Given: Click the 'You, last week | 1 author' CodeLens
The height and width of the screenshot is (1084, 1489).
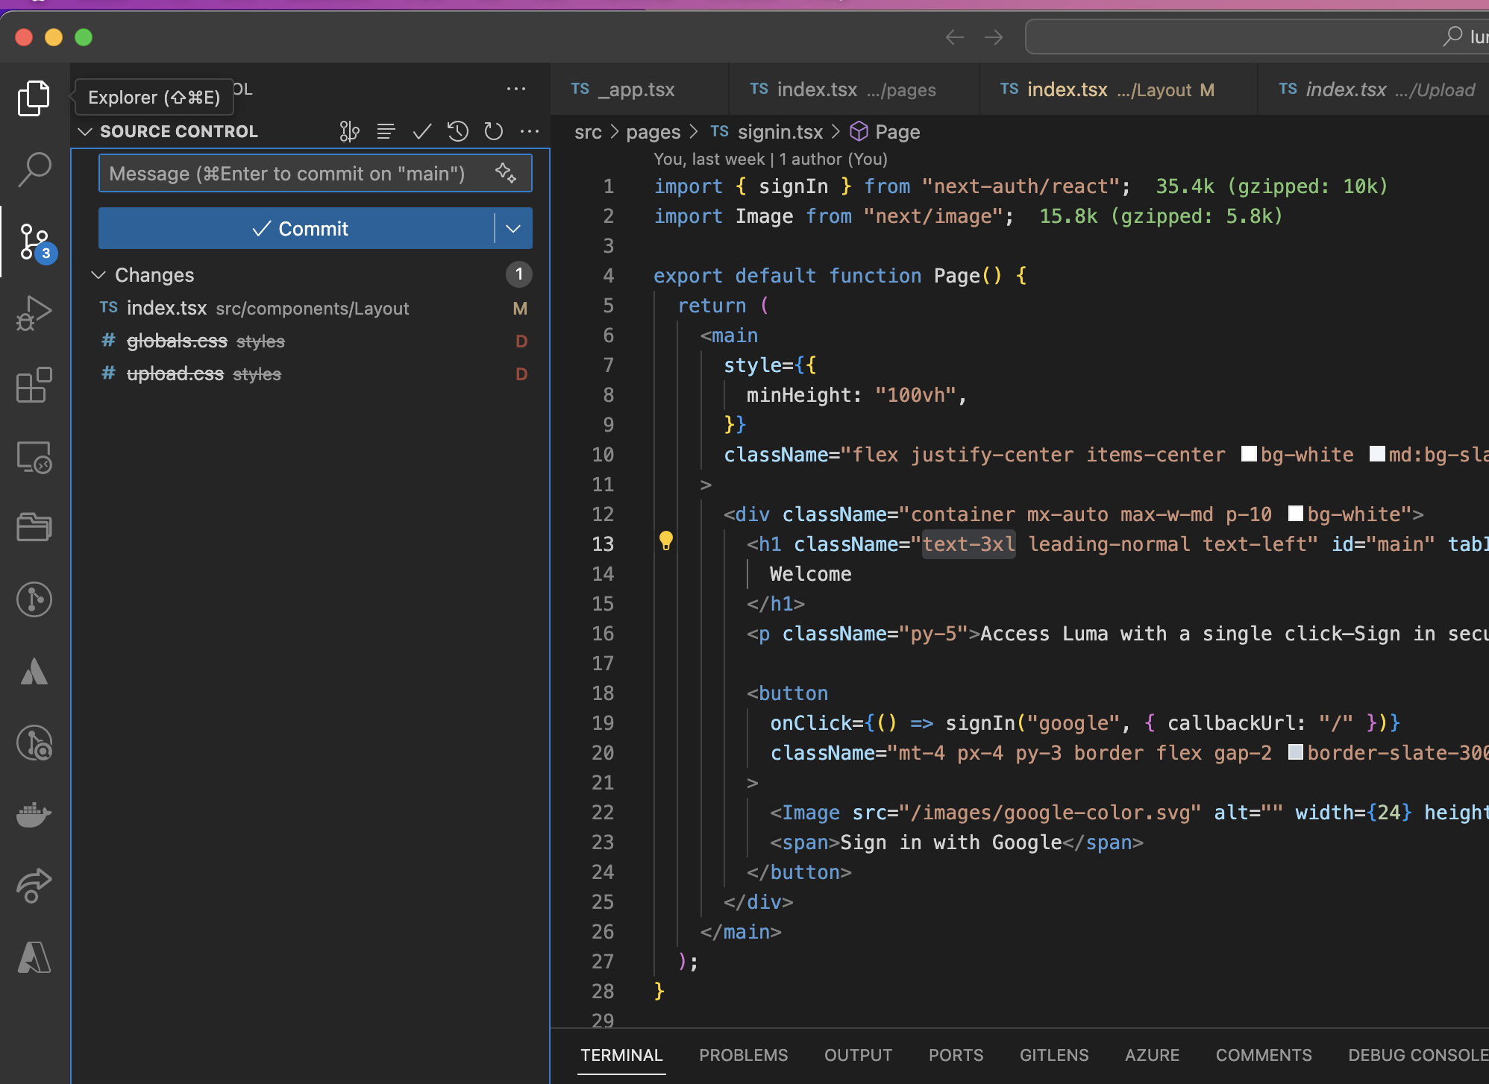Looking at the screenshot, I should (x=771, y=159).
